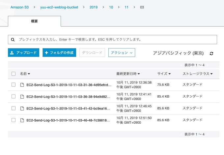Image resolution: width=224 pixels, height=155 pixels.
Task: Click the 12:36:38 last-modified timestamp
Action: click(x=134, y=85)
